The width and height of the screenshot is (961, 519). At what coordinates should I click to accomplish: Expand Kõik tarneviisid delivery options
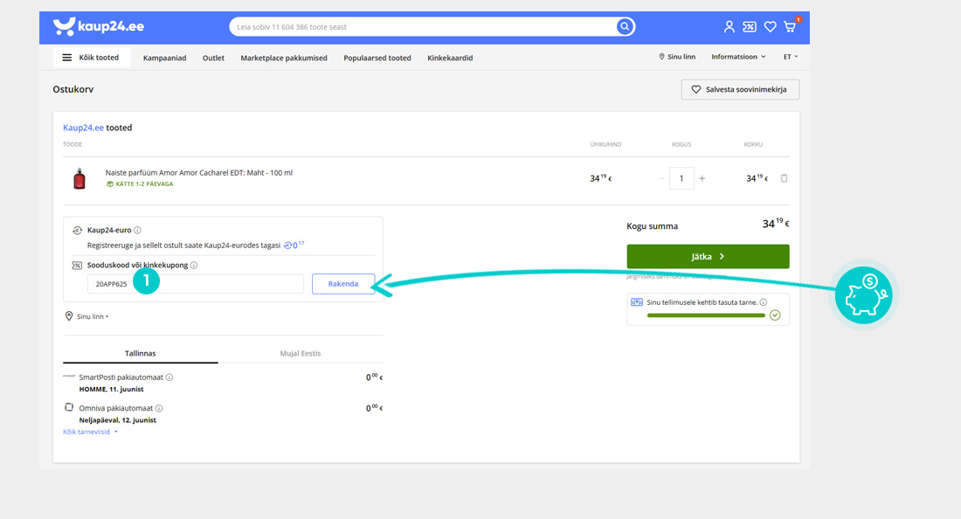[x=90, y=432]
